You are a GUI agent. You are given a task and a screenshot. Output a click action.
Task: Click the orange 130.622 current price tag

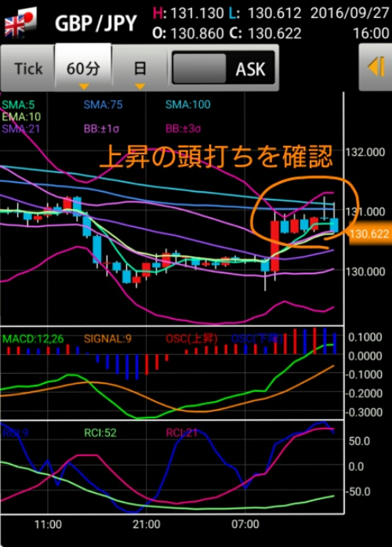tap(369, 234)
